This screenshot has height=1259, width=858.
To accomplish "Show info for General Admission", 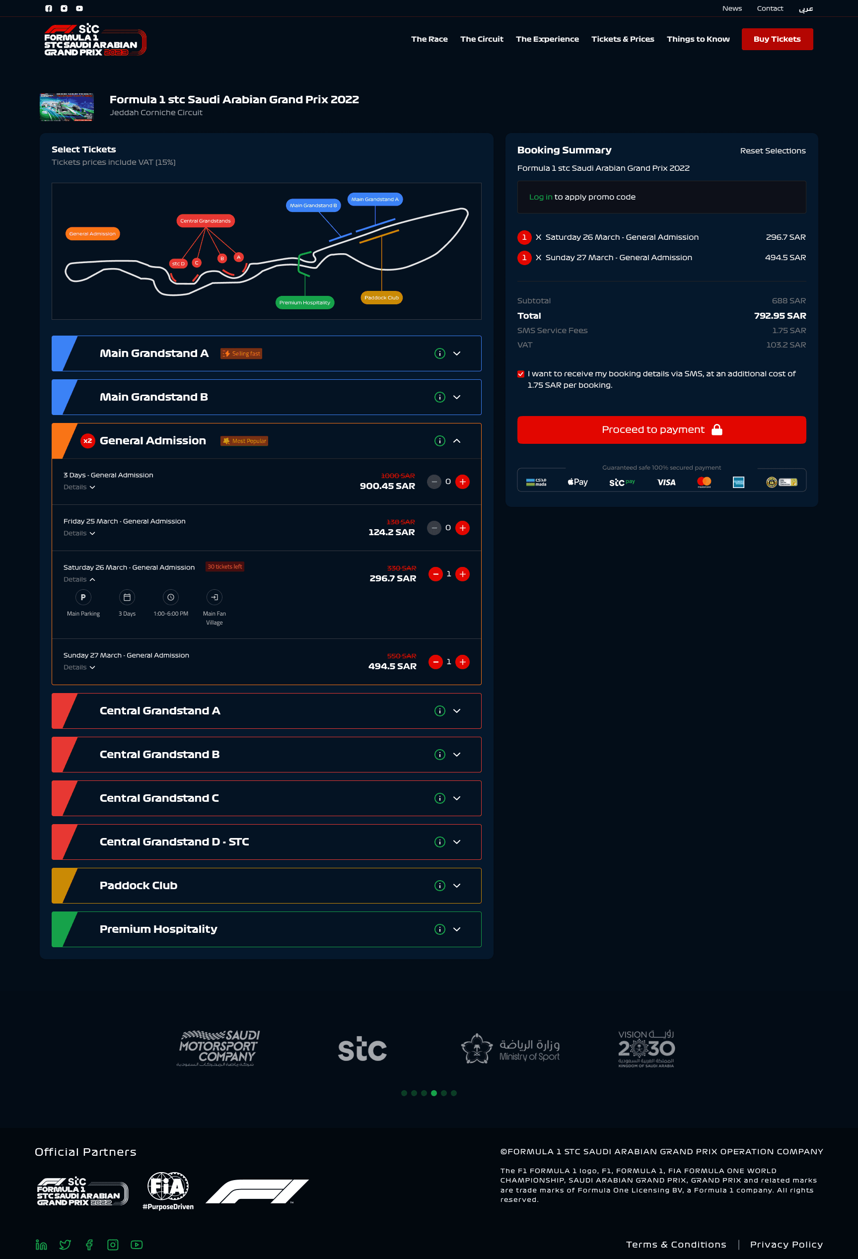I will [440, 441].
